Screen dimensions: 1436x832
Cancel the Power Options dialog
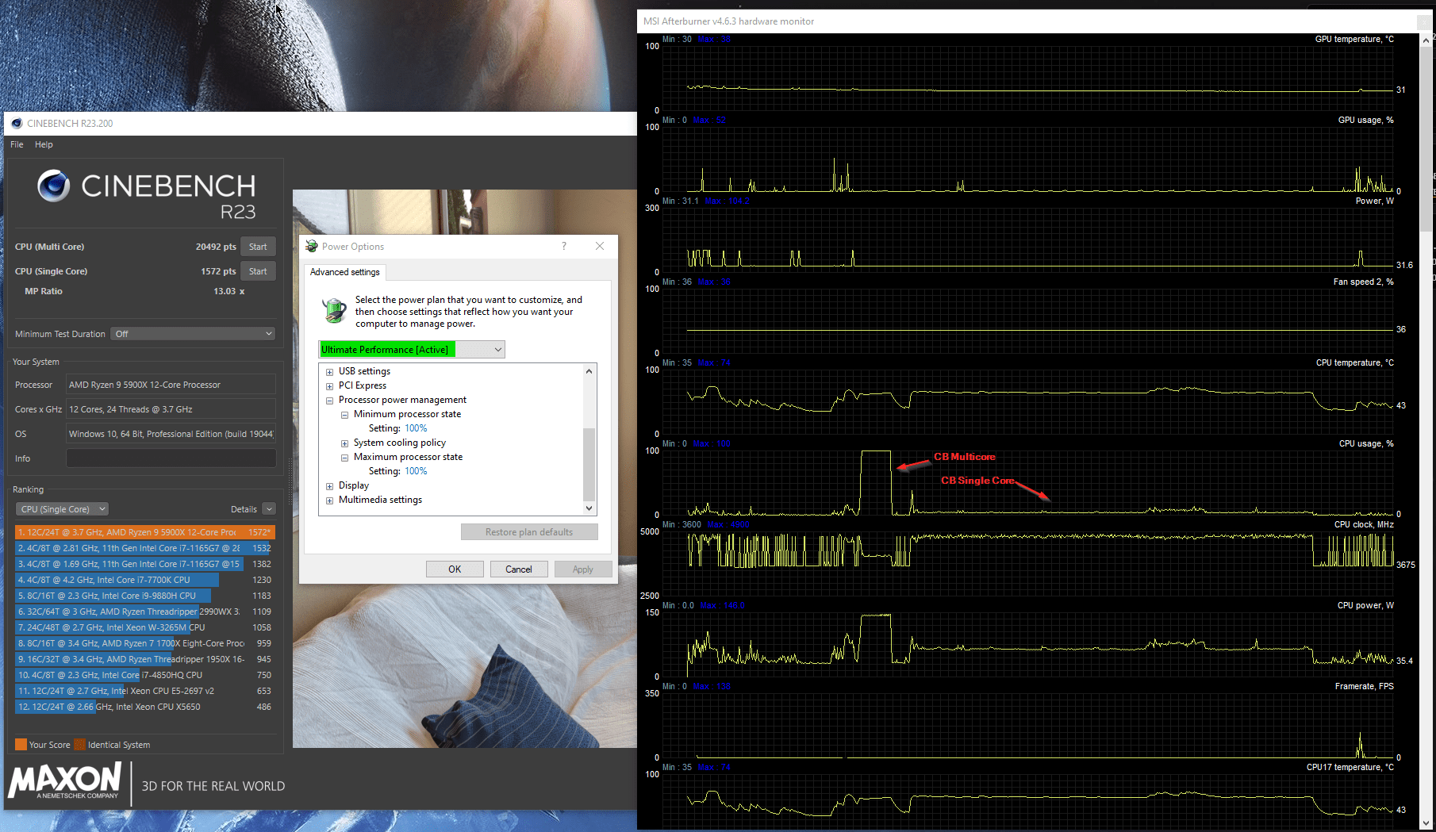click(519, 569)
